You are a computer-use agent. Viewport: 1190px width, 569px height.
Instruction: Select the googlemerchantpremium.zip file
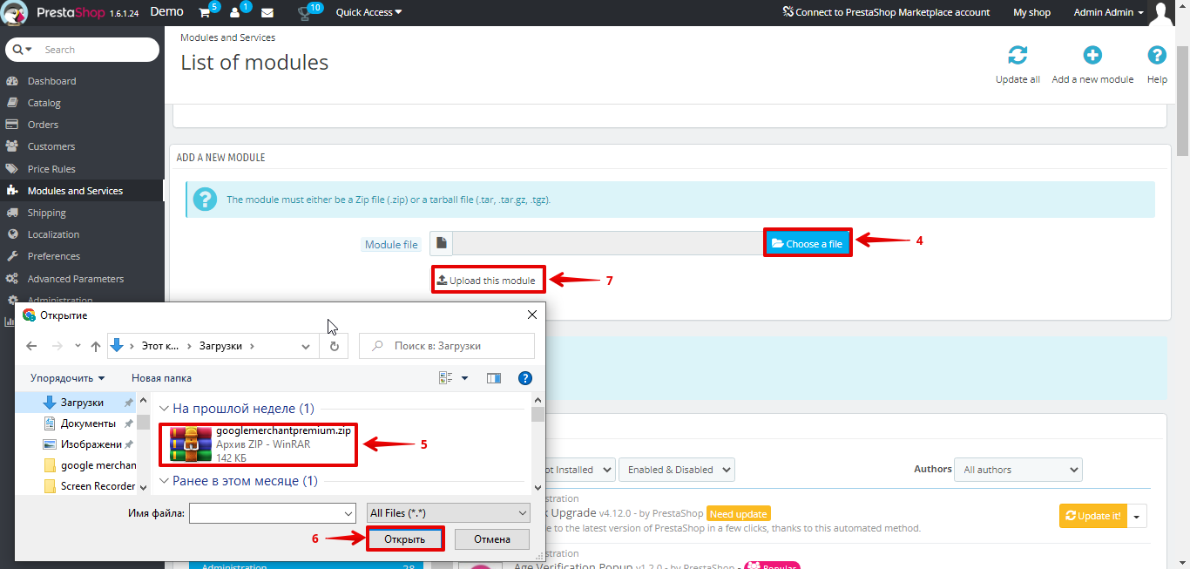[260, 444]
